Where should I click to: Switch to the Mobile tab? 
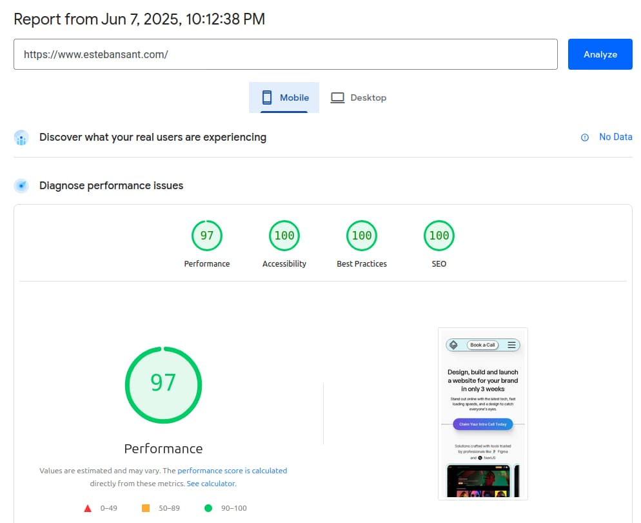[x=284, y=97]
